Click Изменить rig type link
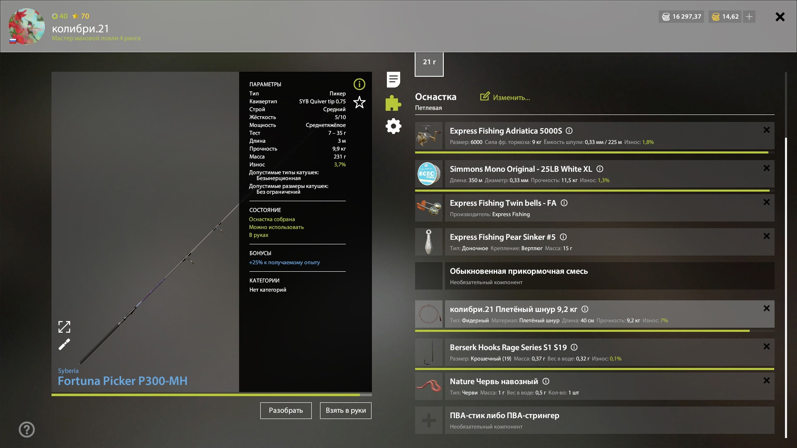The height and width of the screenshot is (448, 797). coord(505,97)
